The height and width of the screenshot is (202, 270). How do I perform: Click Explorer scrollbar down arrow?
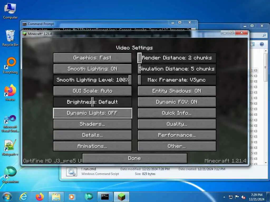(266, 163)
